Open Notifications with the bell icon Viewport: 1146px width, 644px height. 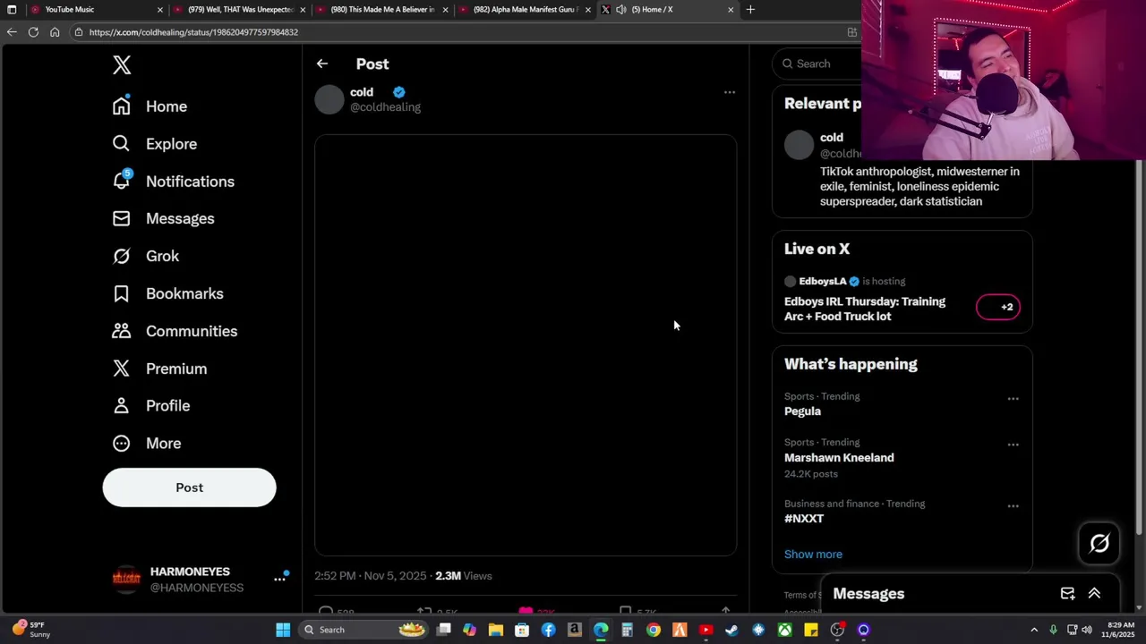173,182
